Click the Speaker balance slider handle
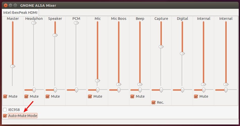240x126 pixels. [55, 90]
